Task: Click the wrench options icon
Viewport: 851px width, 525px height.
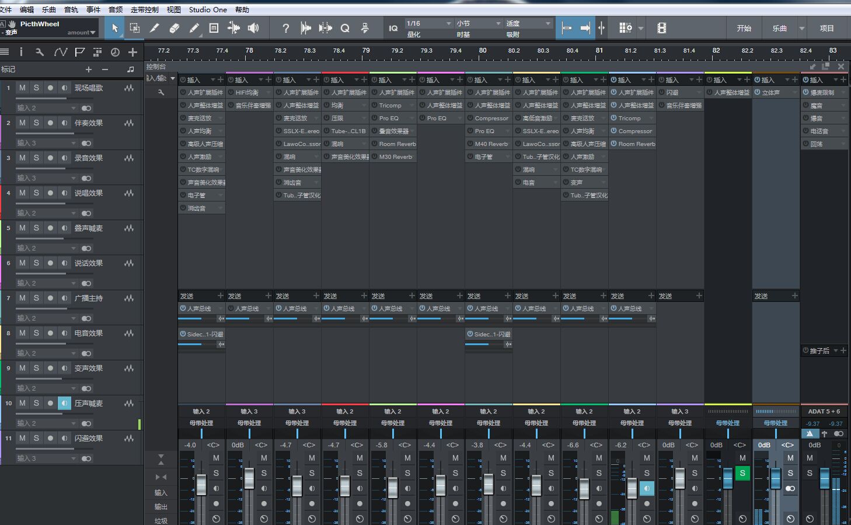Action: tap(40, 52)
